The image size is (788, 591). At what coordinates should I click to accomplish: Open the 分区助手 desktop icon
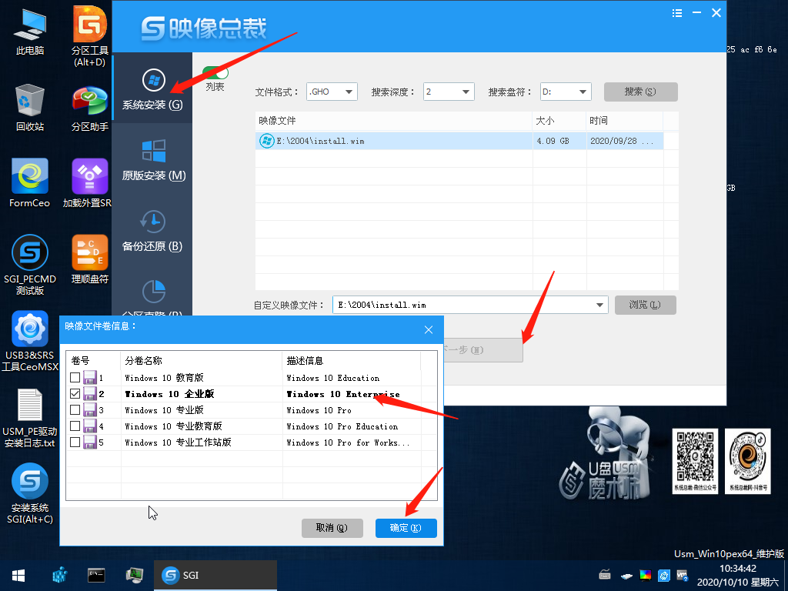click(x=89, y=100)
